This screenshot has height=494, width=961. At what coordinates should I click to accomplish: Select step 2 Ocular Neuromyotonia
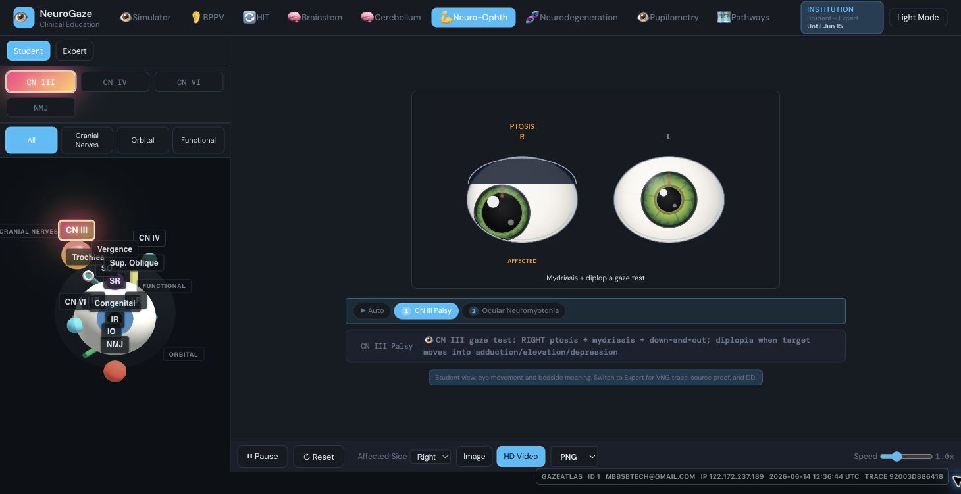pos(514,310)
